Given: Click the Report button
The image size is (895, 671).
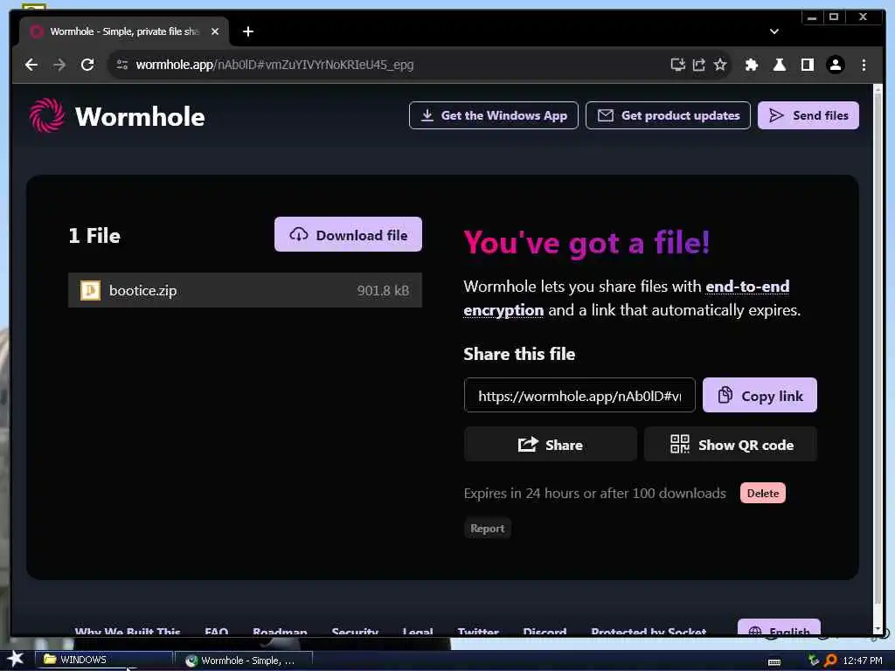Looking at the screenshot, I should coord(488,529).
